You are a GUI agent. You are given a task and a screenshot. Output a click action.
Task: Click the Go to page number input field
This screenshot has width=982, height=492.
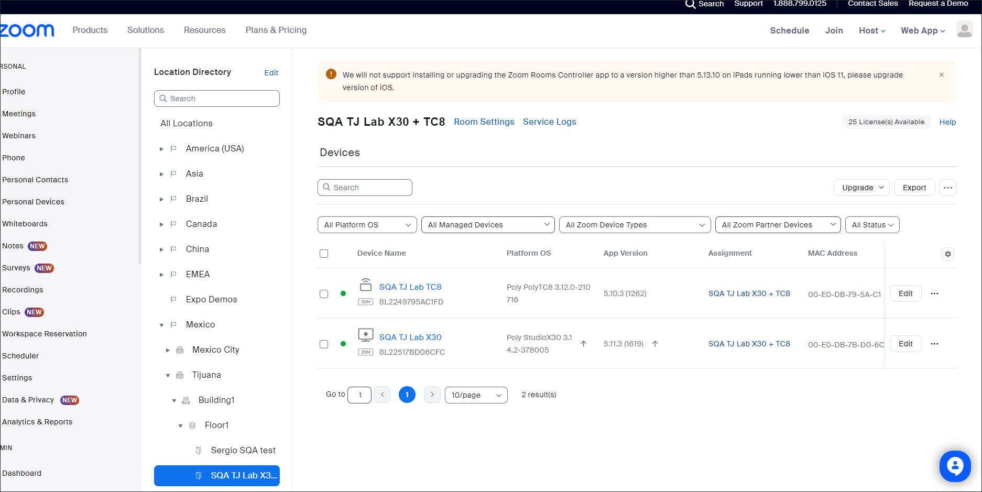pos(359,395)
